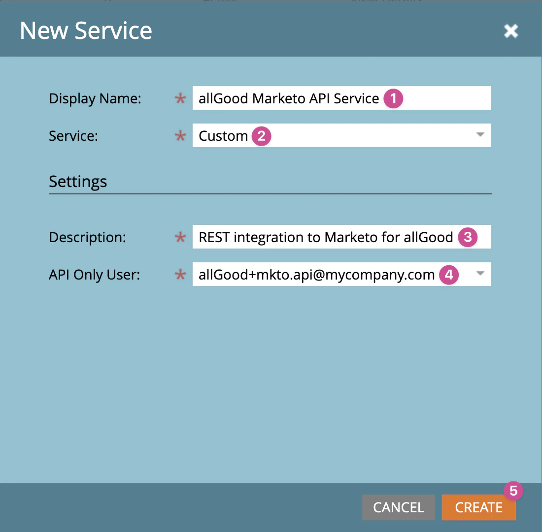This screenshot has height=532, width=542.
Task: Click the required asterisk beside Service
Action: click(x=180, y=136)
